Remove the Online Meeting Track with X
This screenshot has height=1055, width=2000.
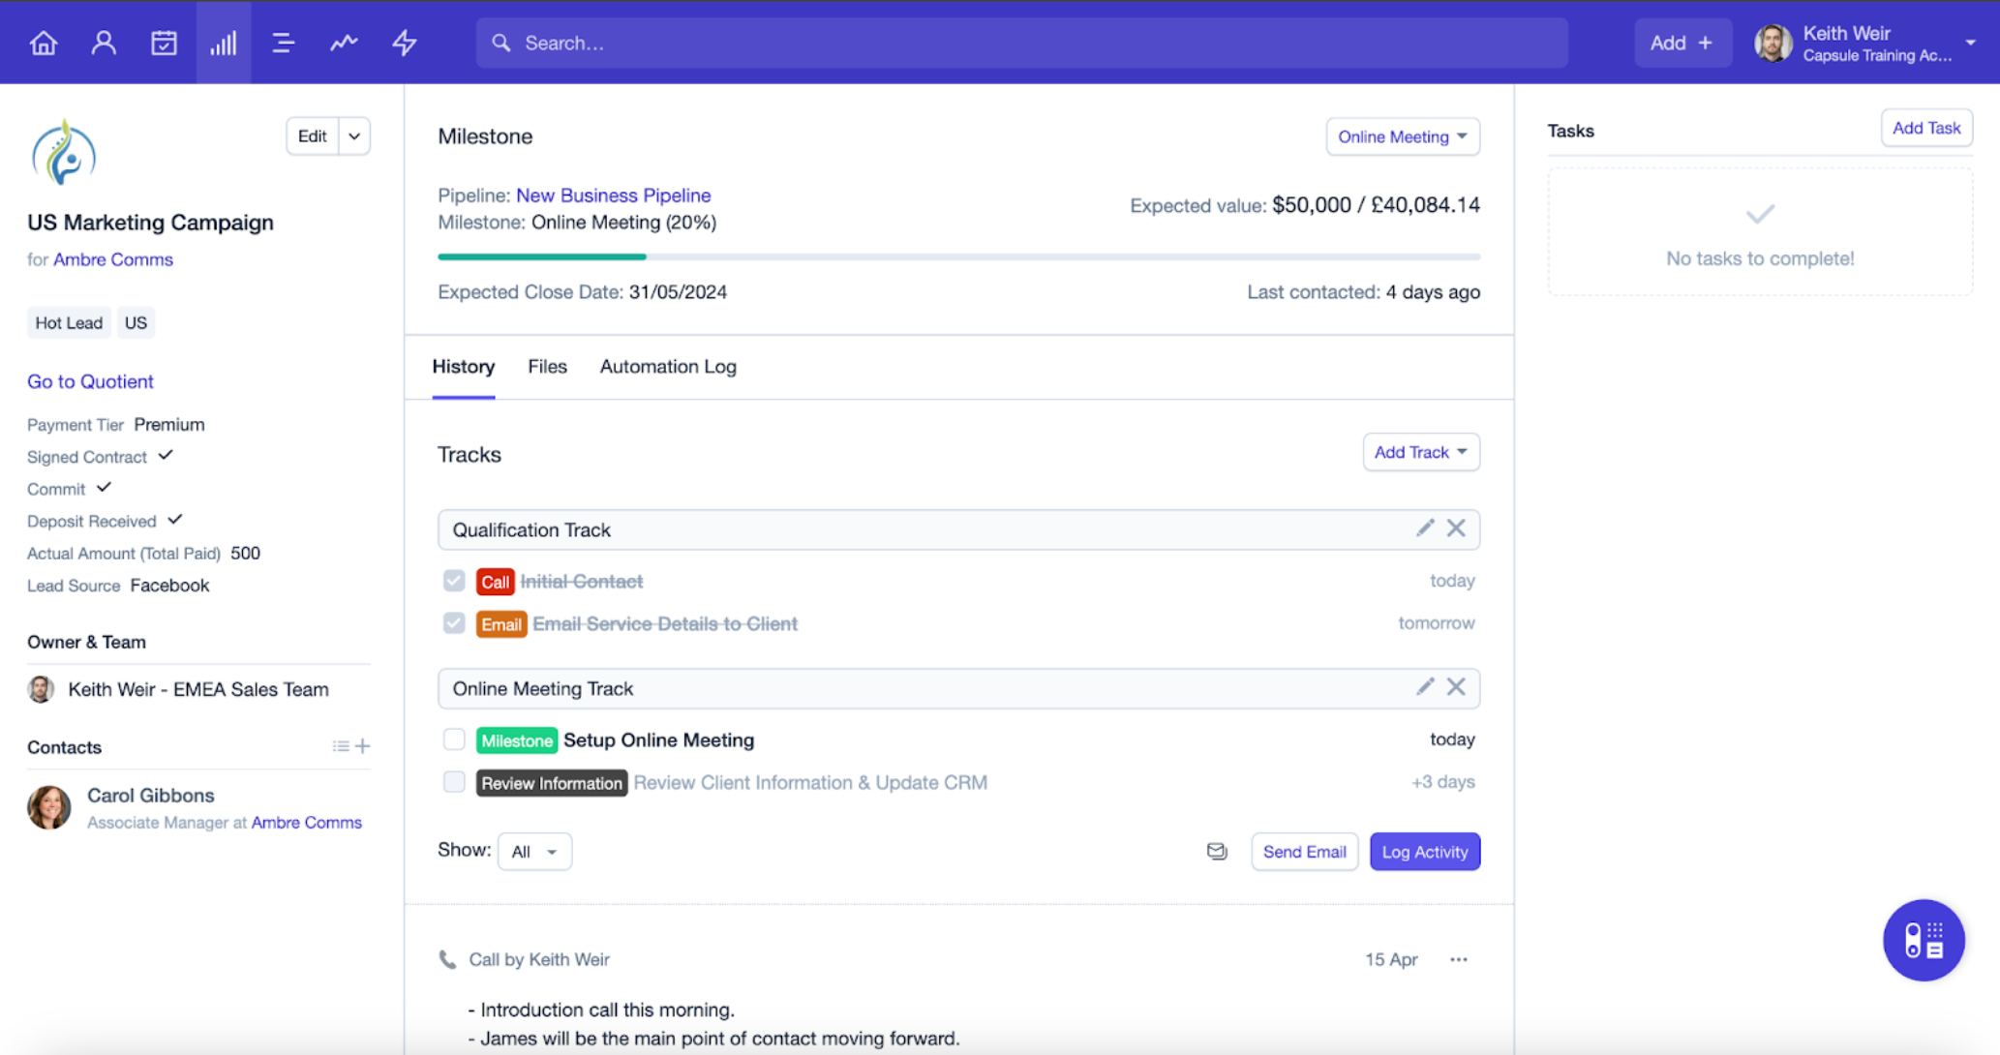(x=1456, y=686)
